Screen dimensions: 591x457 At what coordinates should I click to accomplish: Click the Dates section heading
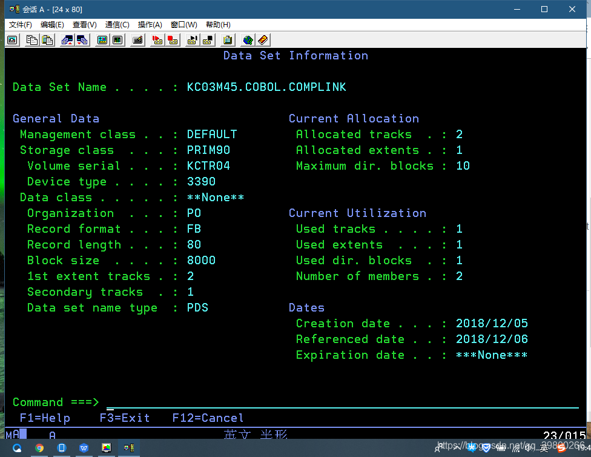pos(307,307)
